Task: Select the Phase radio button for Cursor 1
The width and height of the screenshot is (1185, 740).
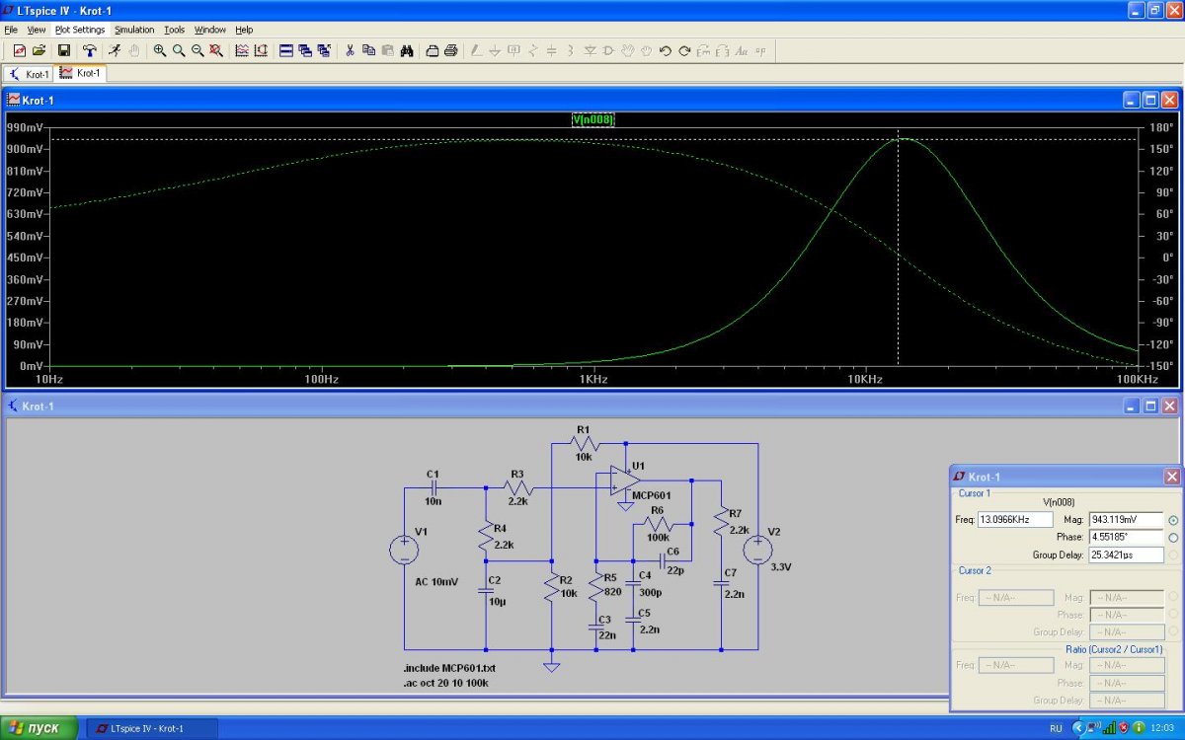Action: point(1173,538)
